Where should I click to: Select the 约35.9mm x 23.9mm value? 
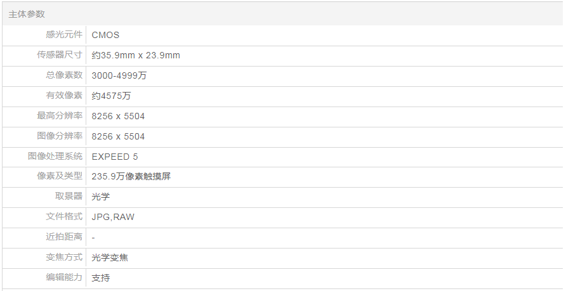136,55
